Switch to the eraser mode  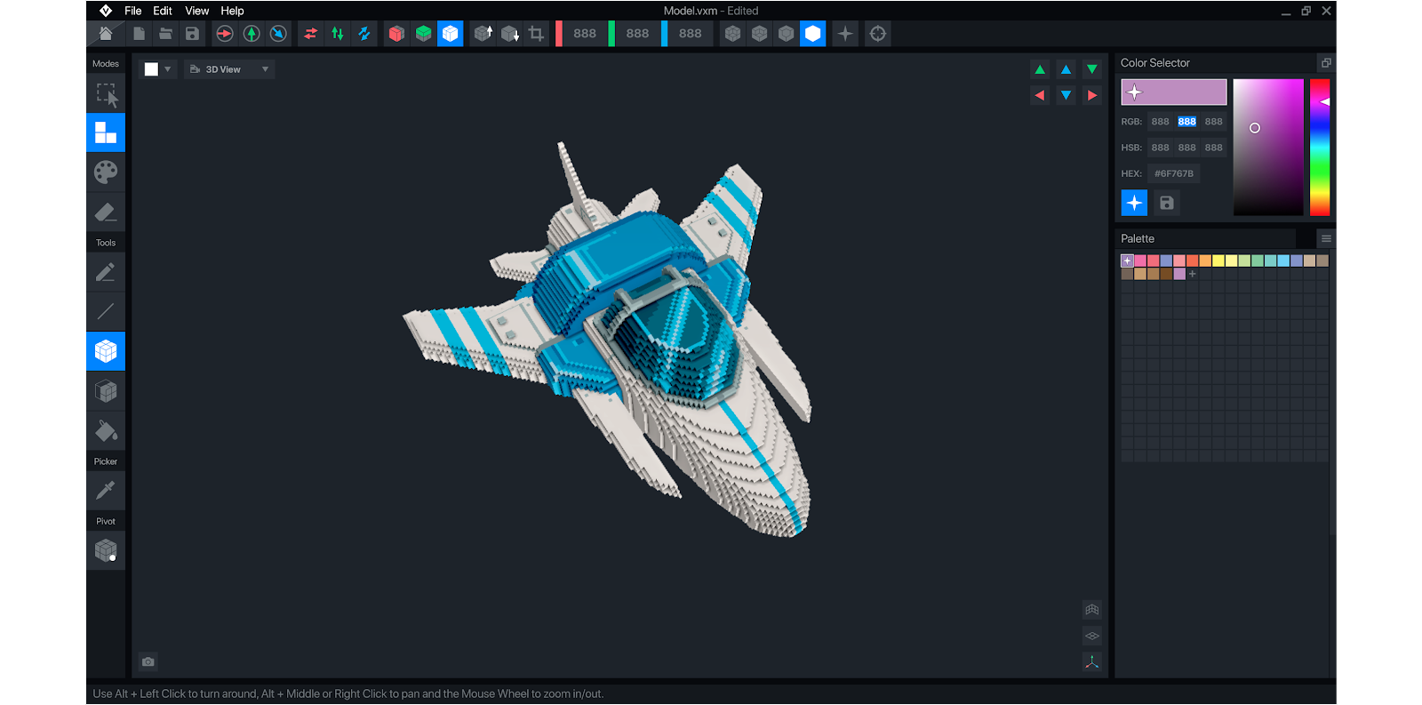tap(106, 212)
